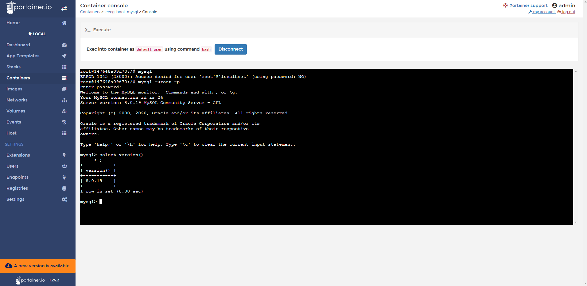Click the Execute terminal prompt icon

point(87,30)
